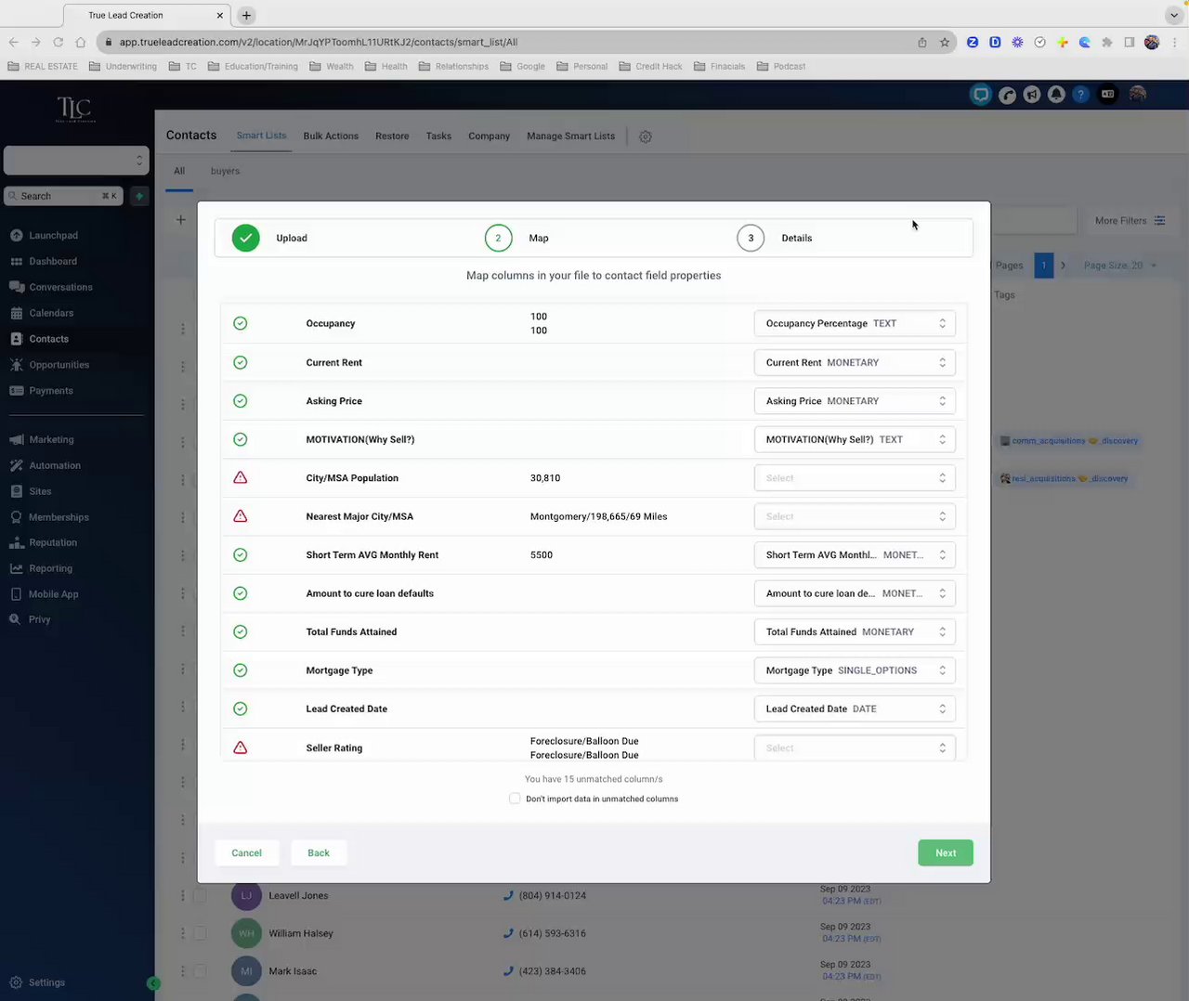Open Select dropdown for City/MSA Population
Viewport: 1189px width, 1001px height.
pos(855,478)
